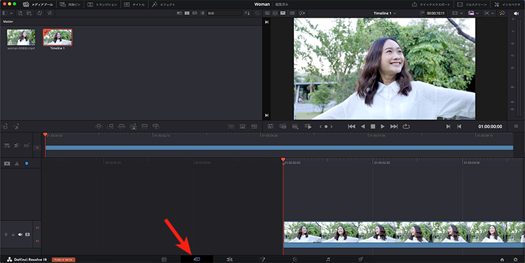Open the メディアプール panel
Viewport: 525px width, 263px height.
click(37, 5)
